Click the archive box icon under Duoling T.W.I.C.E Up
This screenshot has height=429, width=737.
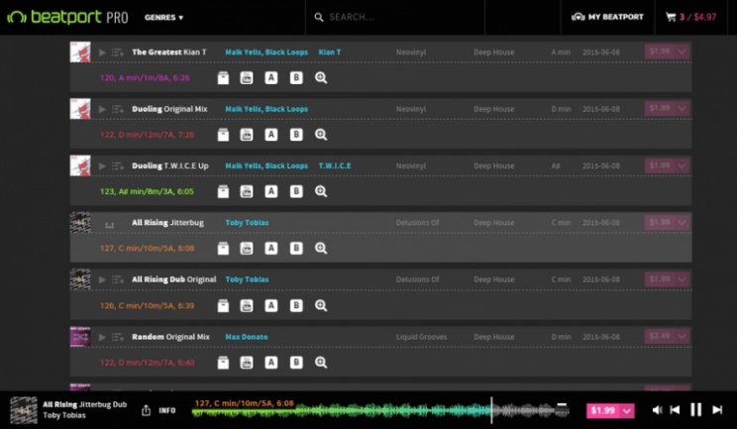pyautogui.click(x=223, y=192)
